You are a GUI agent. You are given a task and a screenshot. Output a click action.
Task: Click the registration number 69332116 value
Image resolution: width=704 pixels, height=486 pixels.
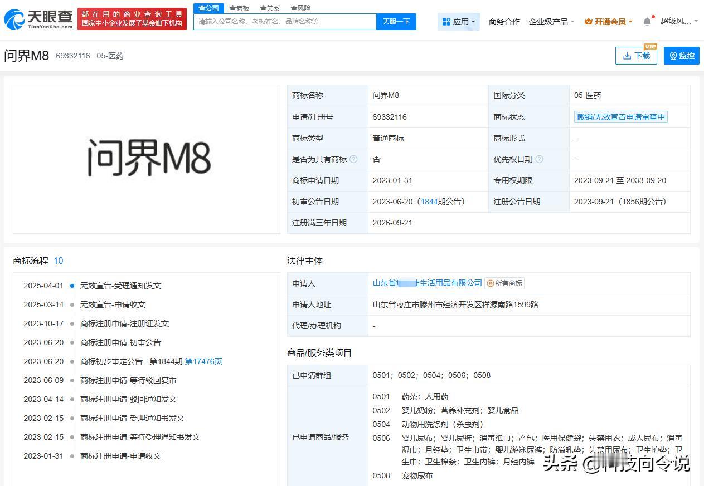coord(389,117)
